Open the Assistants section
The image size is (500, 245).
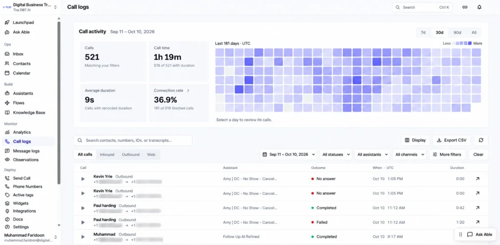click(23, 94)
